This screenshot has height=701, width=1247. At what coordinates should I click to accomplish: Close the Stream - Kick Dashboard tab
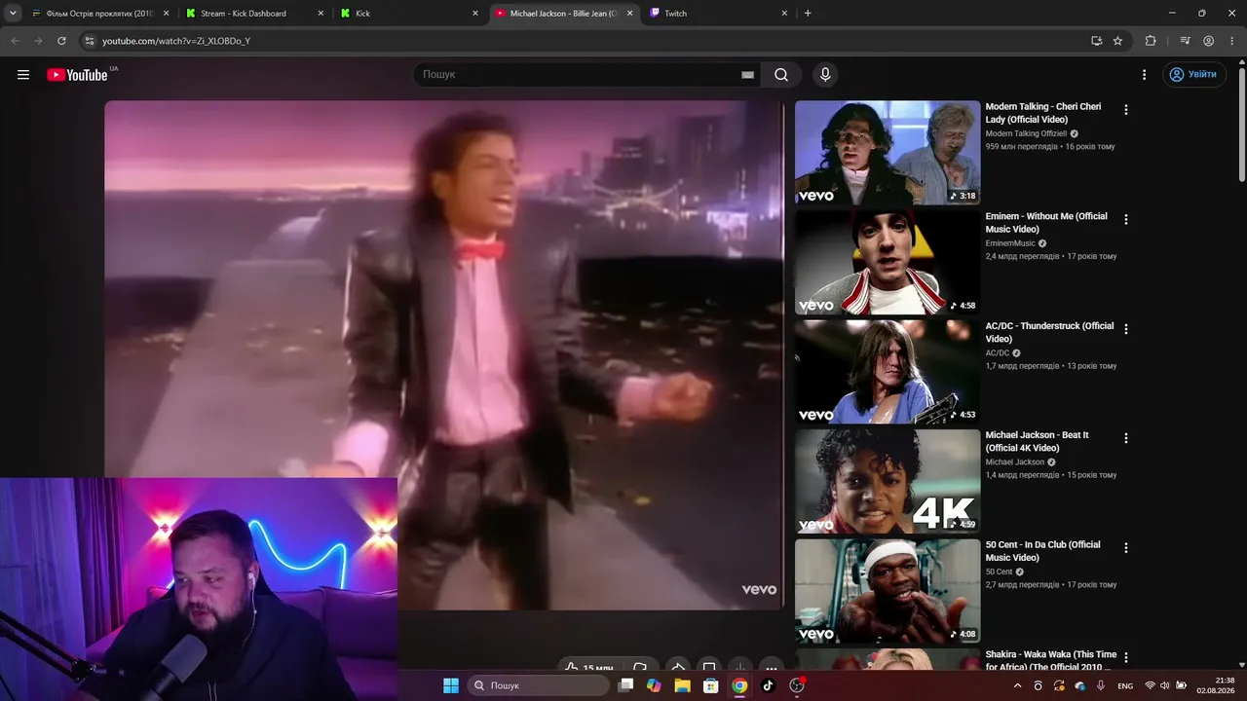click(321, 14)
